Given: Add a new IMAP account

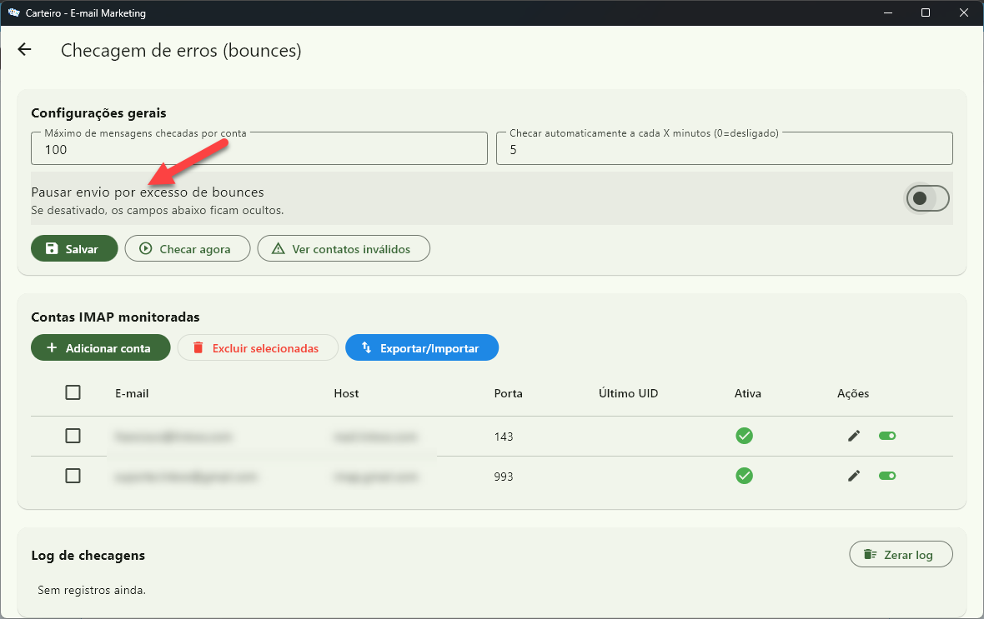Looking at the screenshot, I should pyautogui.click(x=100, y=348).
